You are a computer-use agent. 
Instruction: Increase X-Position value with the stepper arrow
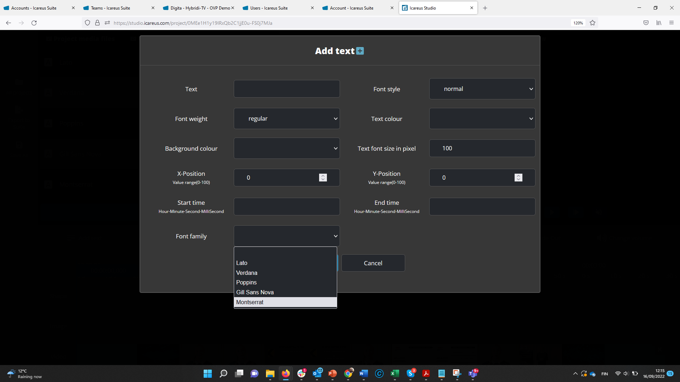[323, 175]
